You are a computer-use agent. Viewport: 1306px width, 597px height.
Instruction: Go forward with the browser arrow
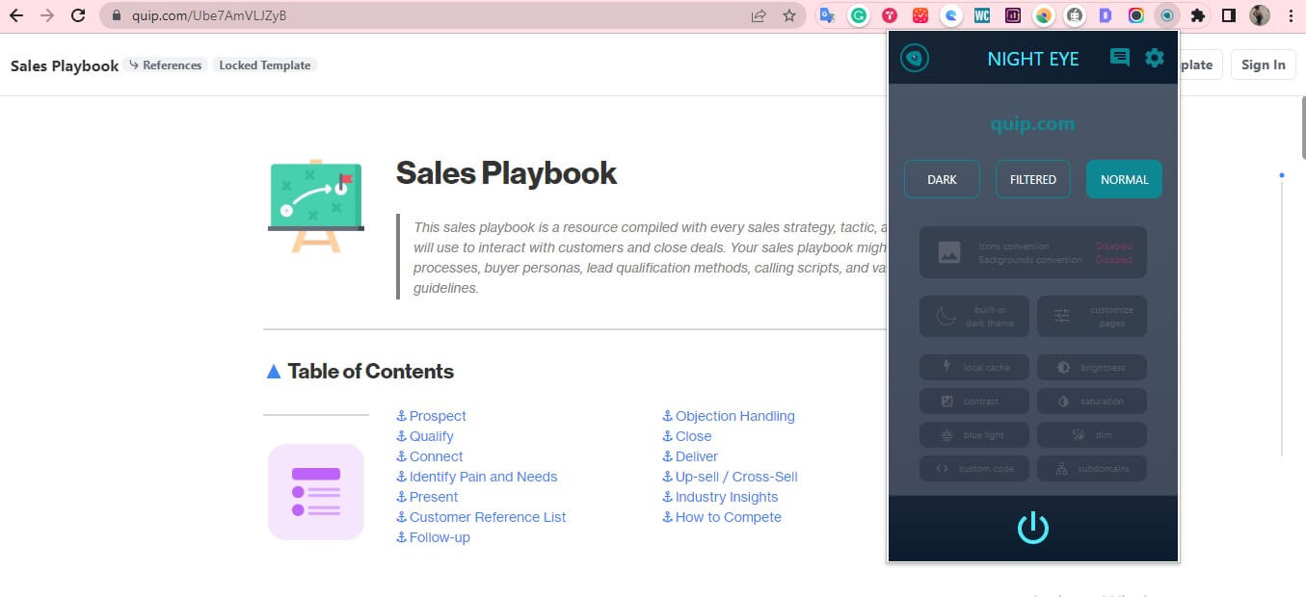47,15
